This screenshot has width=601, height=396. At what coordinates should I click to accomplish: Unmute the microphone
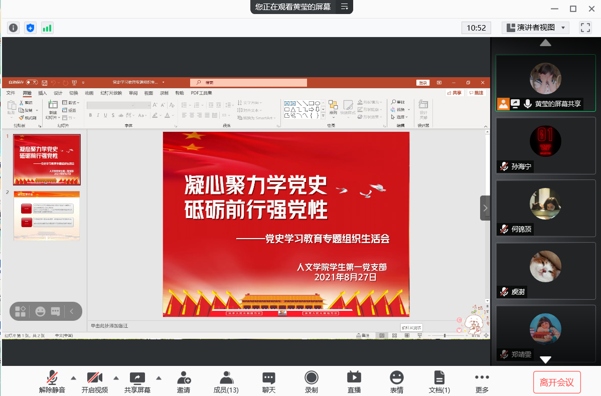tap(52, 381)
